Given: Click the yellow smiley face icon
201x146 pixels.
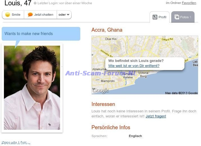Looking at the screenshot, I should click(8, 15).
